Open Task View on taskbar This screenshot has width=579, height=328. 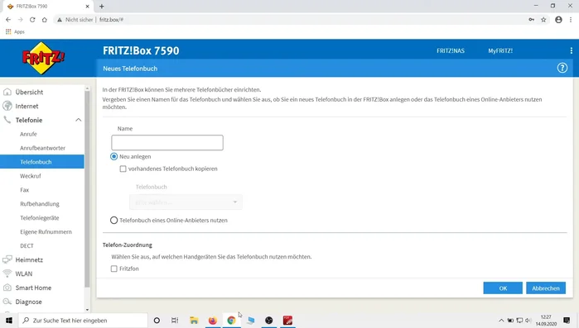click(x=175, y=321)
